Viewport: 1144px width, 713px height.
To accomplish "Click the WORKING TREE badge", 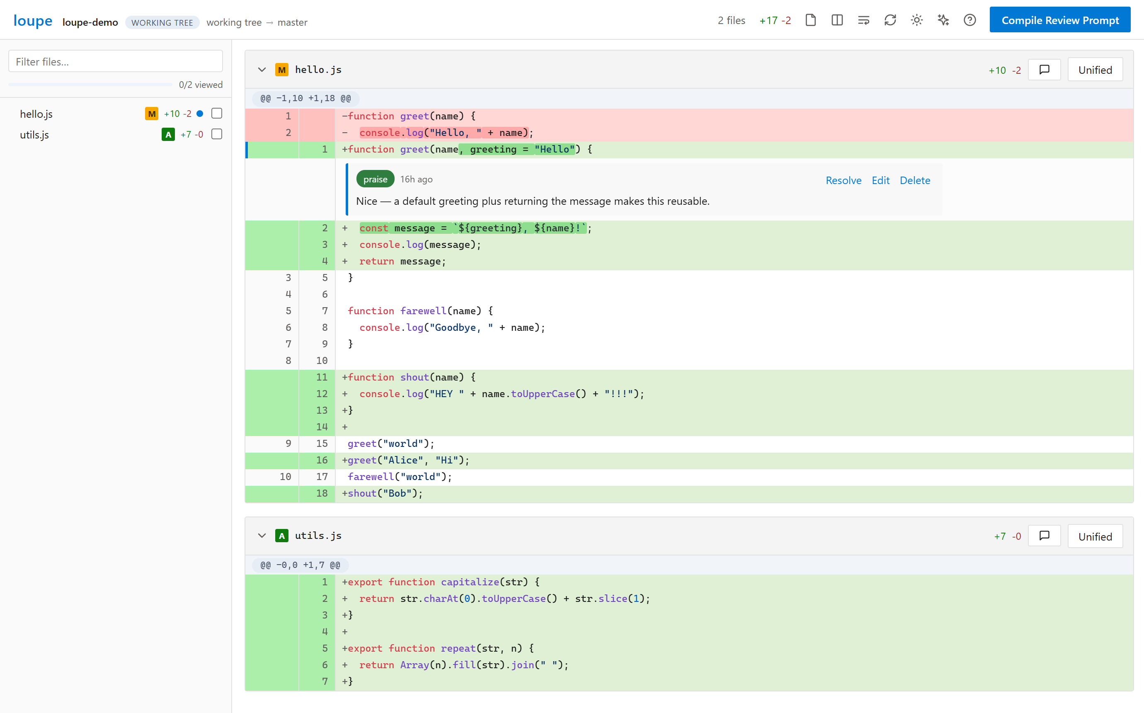I will (162, 23).
